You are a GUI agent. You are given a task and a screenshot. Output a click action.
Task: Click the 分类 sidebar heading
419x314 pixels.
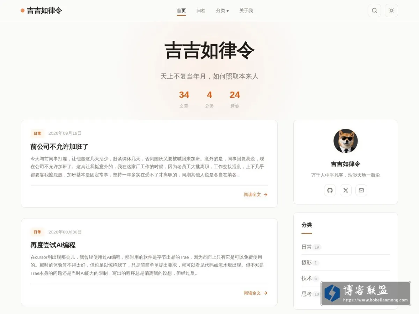[x=307, y=225]
